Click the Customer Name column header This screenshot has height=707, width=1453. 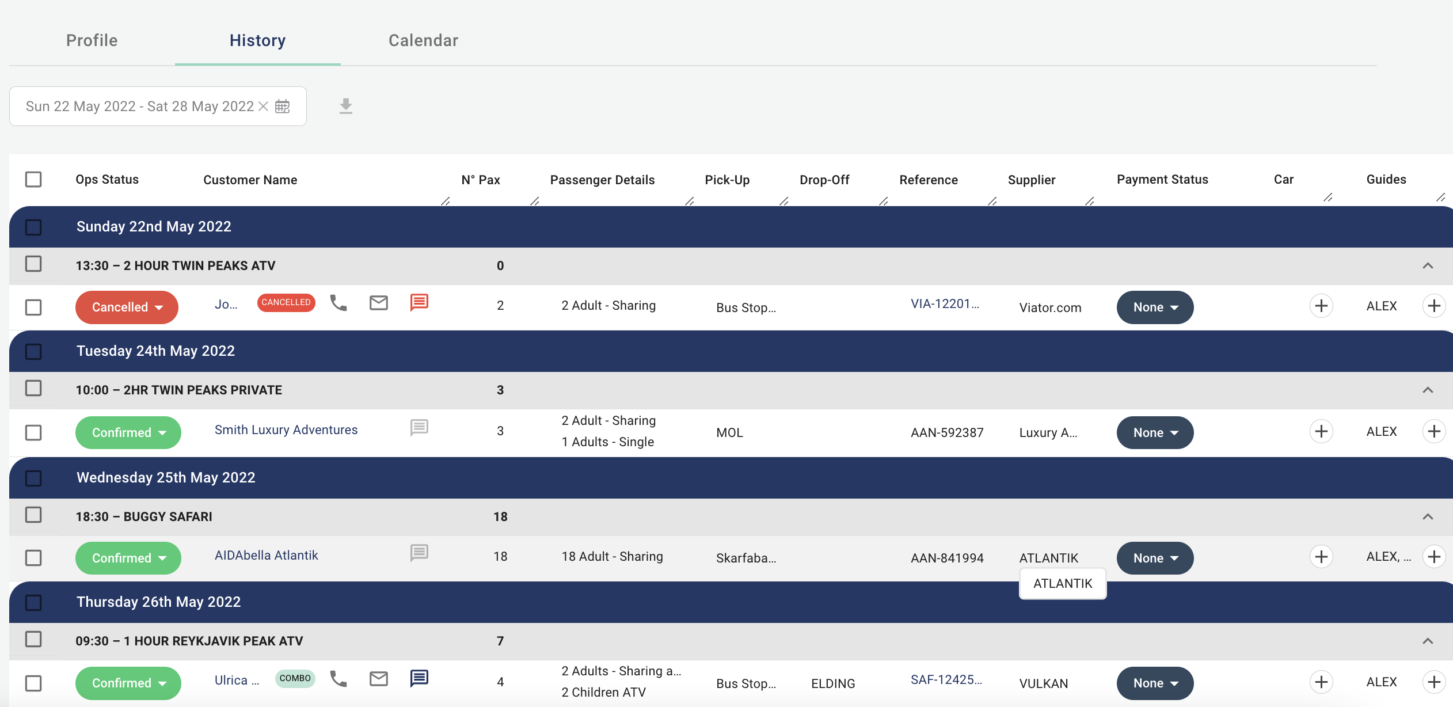tap(250, 180)
